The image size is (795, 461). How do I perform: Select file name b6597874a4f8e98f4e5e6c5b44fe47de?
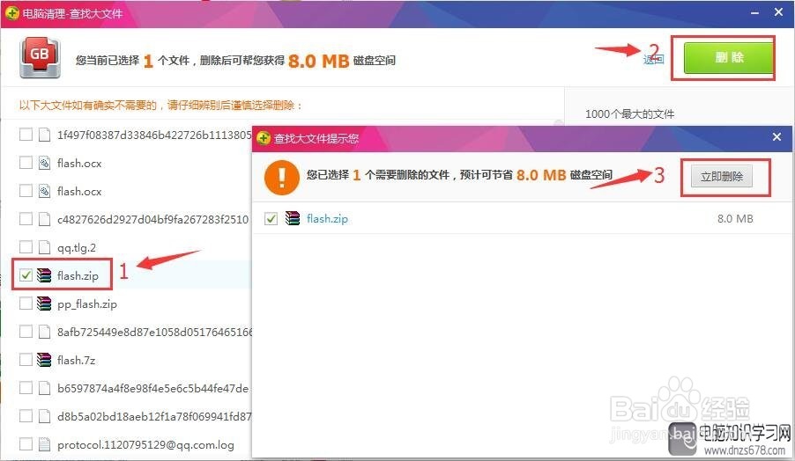point(153,388)
